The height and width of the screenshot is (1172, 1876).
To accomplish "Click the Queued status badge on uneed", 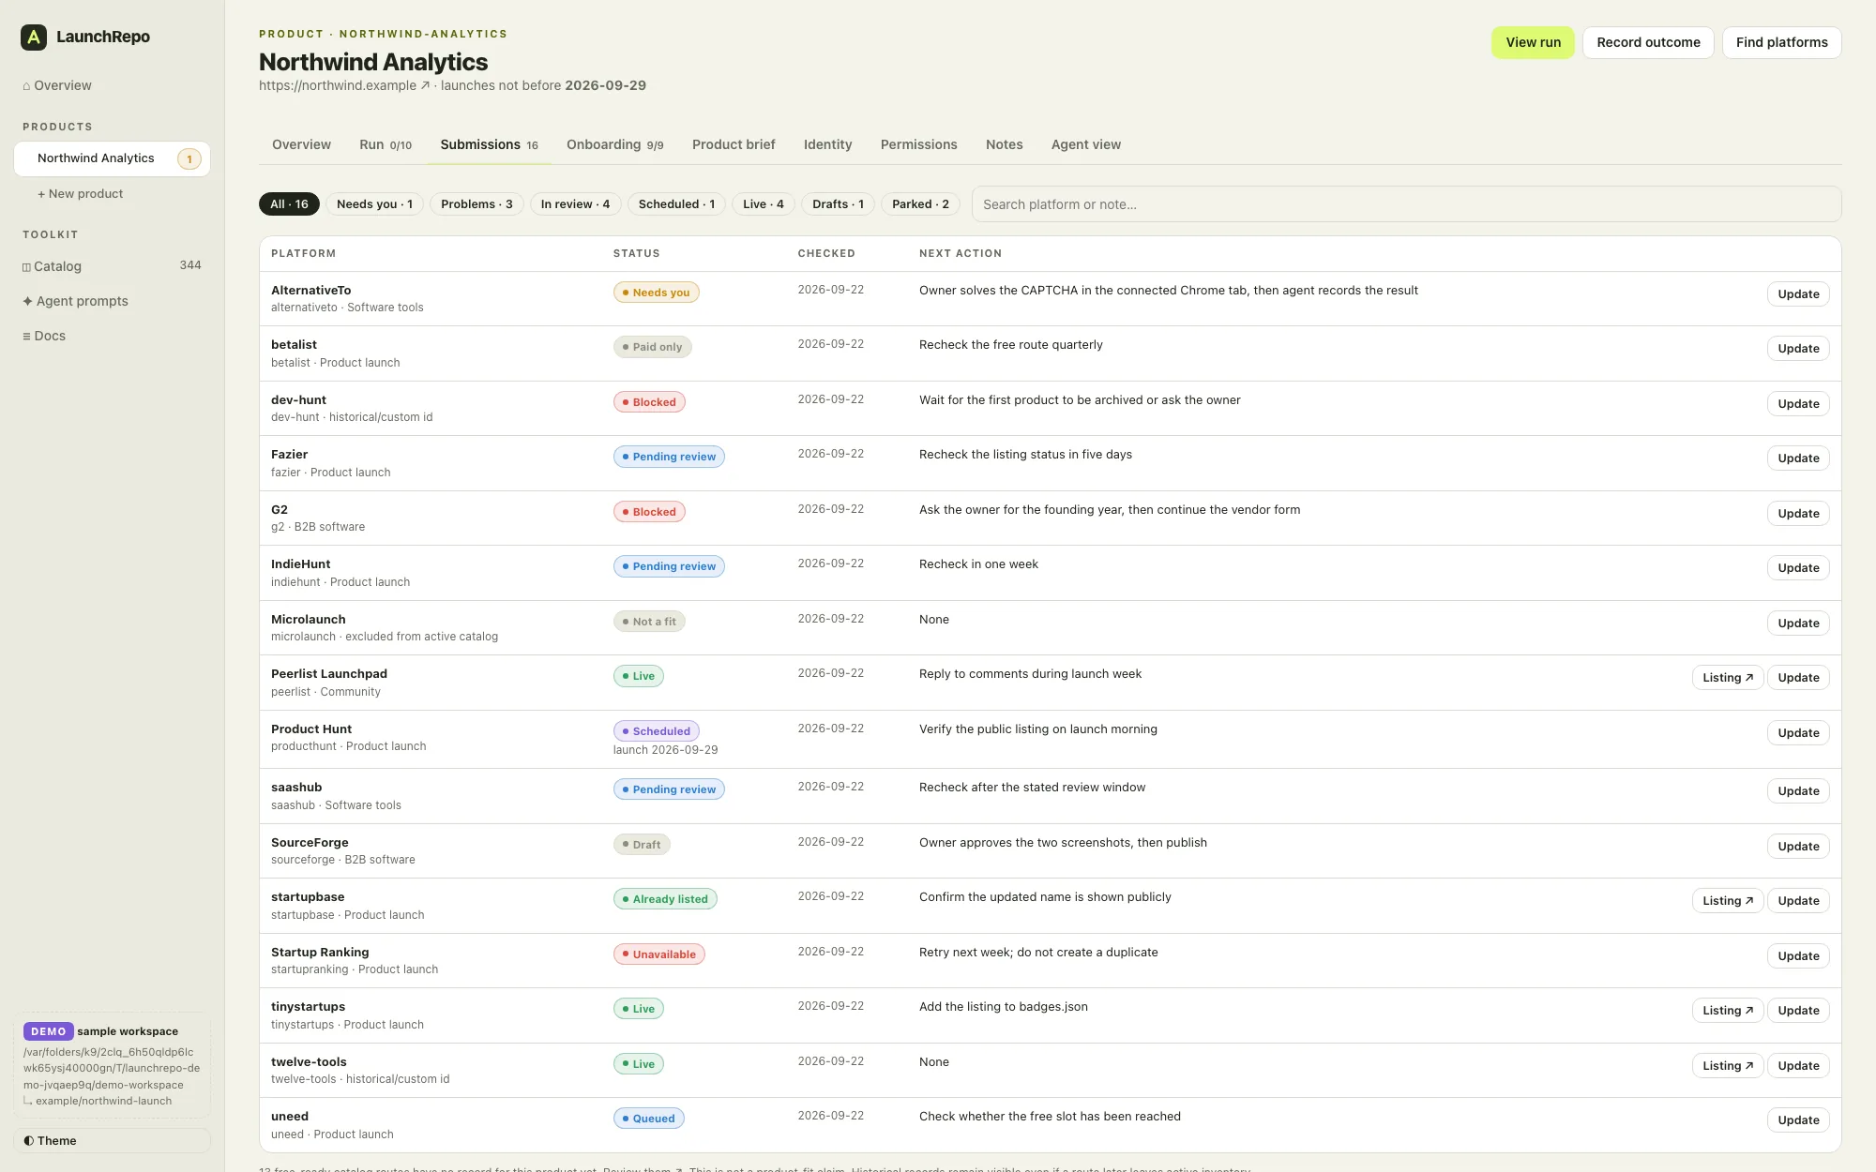I will [648, 1119].
